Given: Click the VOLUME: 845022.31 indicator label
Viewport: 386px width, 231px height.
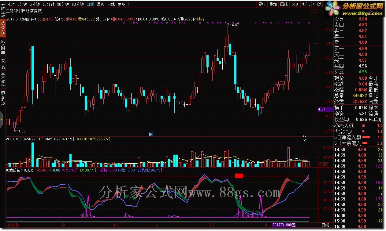Looking at the screenshot, I should (x=23, y=139).
